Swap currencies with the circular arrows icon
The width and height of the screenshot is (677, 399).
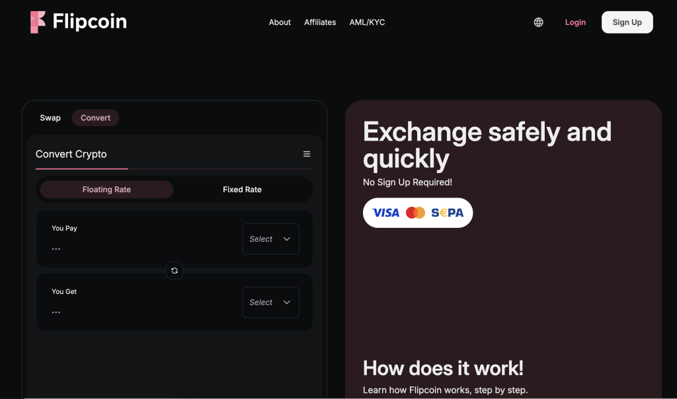[x=175, y=271]
